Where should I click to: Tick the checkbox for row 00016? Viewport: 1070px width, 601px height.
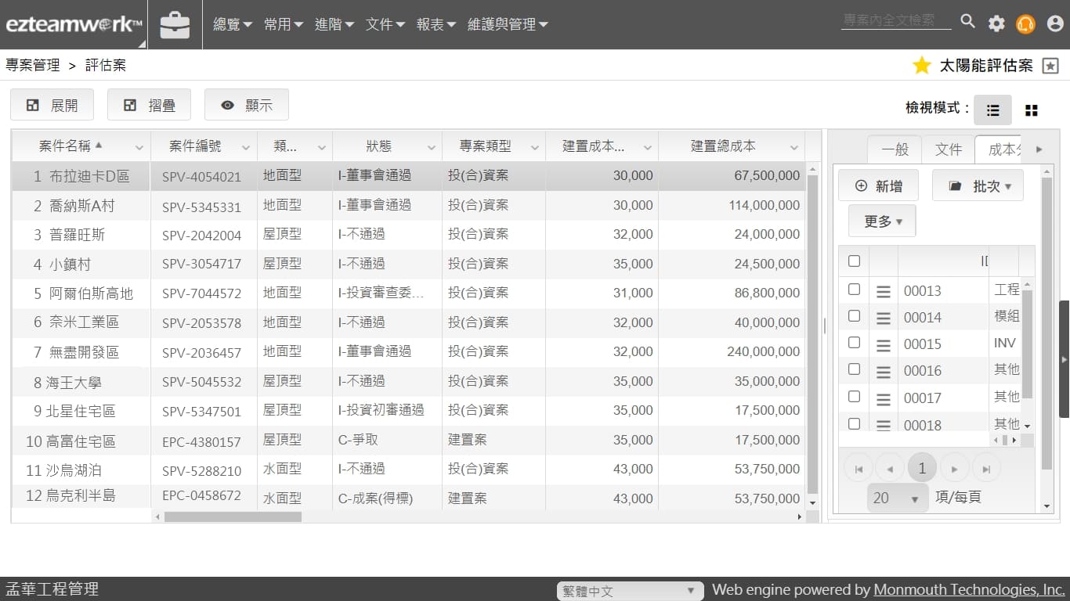pyautogui.click(x=854, y=369)
